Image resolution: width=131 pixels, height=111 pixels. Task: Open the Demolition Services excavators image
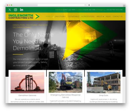pos(27,82)
